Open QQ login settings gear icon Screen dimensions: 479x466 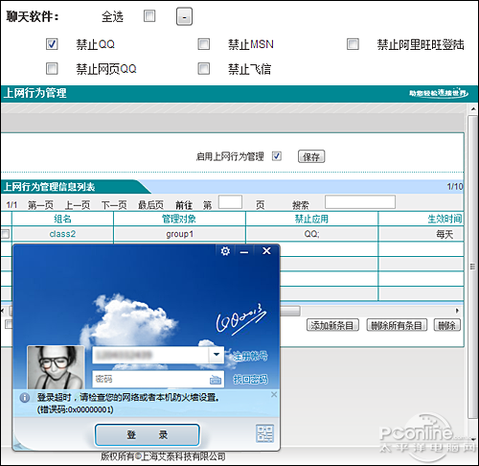[x=225, y=251]
